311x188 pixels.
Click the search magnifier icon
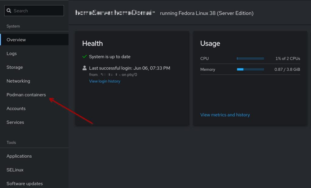9,11
